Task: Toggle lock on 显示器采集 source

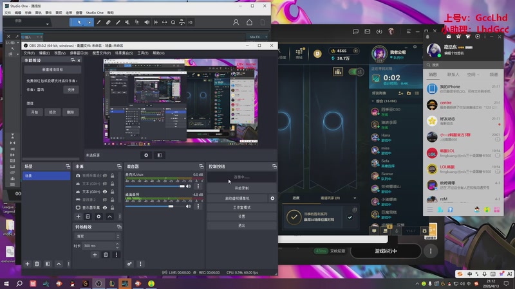Action: [112, 208]
